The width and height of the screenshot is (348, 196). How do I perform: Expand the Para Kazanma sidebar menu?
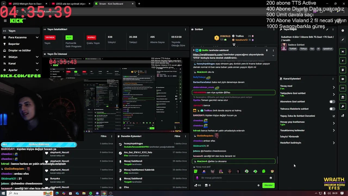(21, 37)
